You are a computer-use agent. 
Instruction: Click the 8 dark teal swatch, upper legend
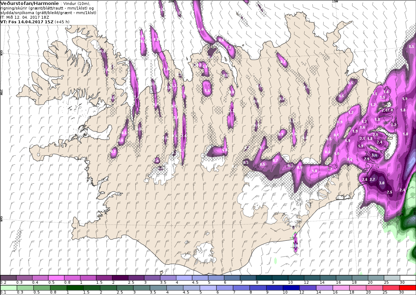[x=264, y=278]
